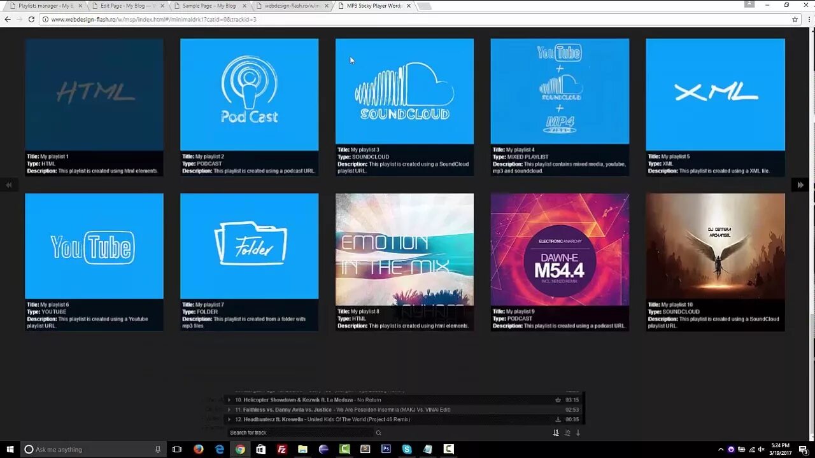This screenshot has width=815, height=458.
Task: Click the Cortana microphone icon
Action: click(x=158, y=449)
